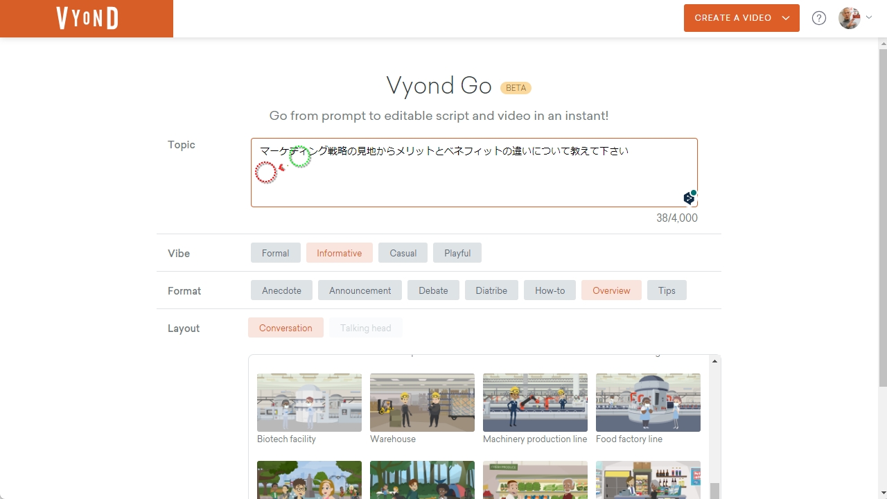
Task: Click the Vyond logo
Action: coord(86,18)
